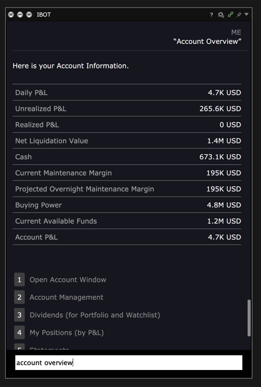Select suggestion number 1 badge

(x=19, y=280)
